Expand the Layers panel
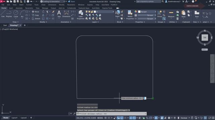Viewport: 215px width, 120px height. tap(95, 22)
